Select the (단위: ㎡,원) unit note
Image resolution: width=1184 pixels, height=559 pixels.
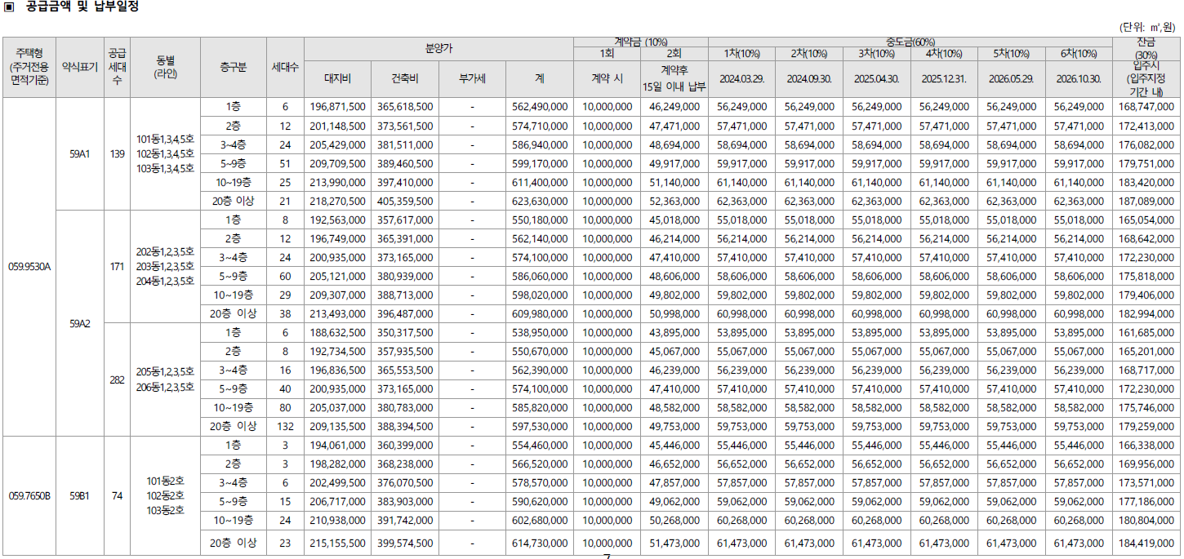tap(1146, 27)
